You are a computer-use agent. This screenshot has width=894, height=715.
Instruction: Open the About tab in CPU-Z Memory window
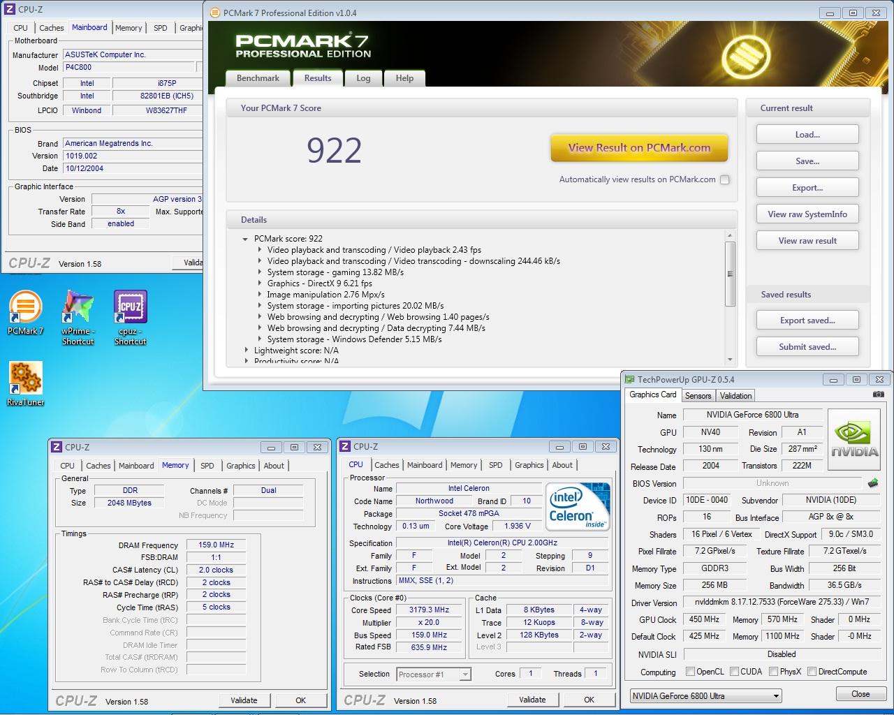pos(274,466)
